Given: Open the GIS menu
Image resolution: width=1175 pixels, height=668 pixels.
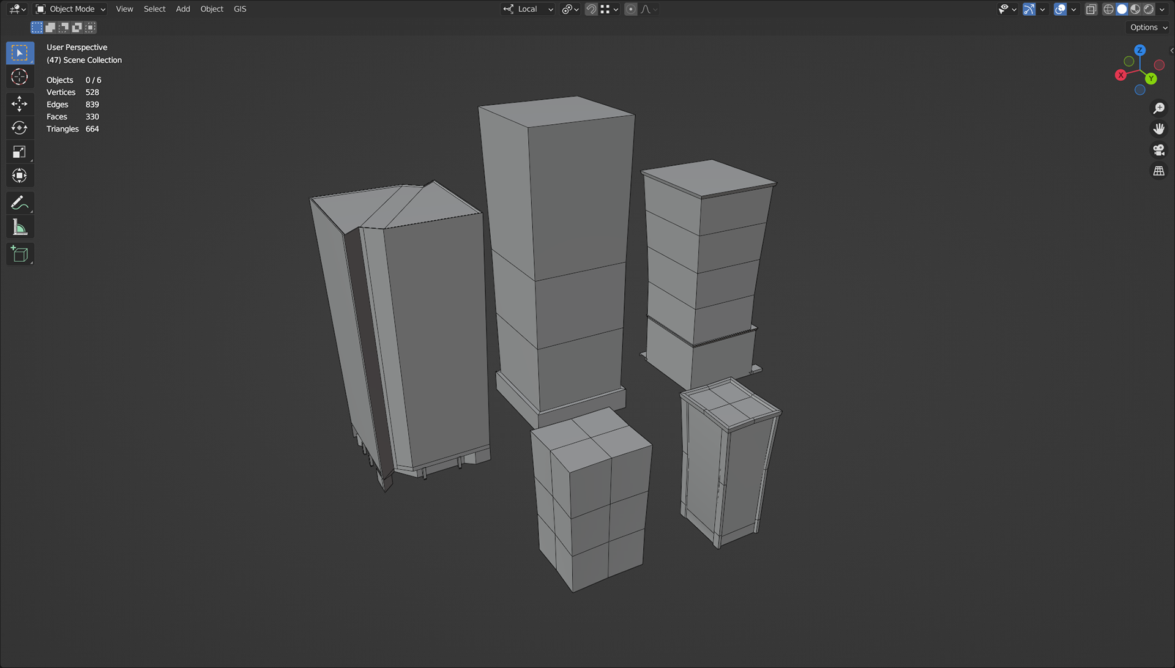Looking at the screenshot, I should [240, 9].
